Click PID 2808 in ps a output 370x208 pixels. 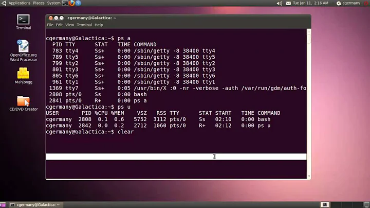[x=55, y=94]
